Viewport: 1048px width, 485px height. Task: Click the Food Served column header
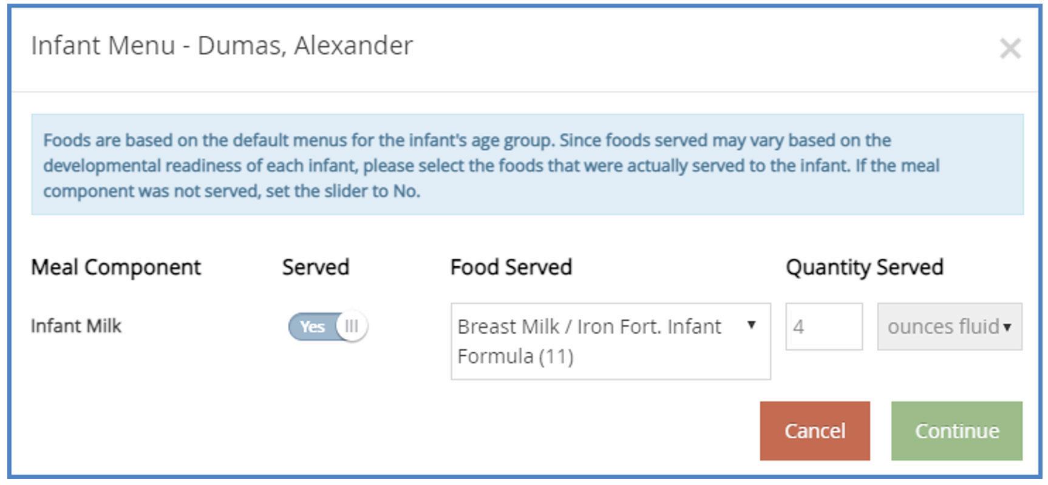pos(511,267)
